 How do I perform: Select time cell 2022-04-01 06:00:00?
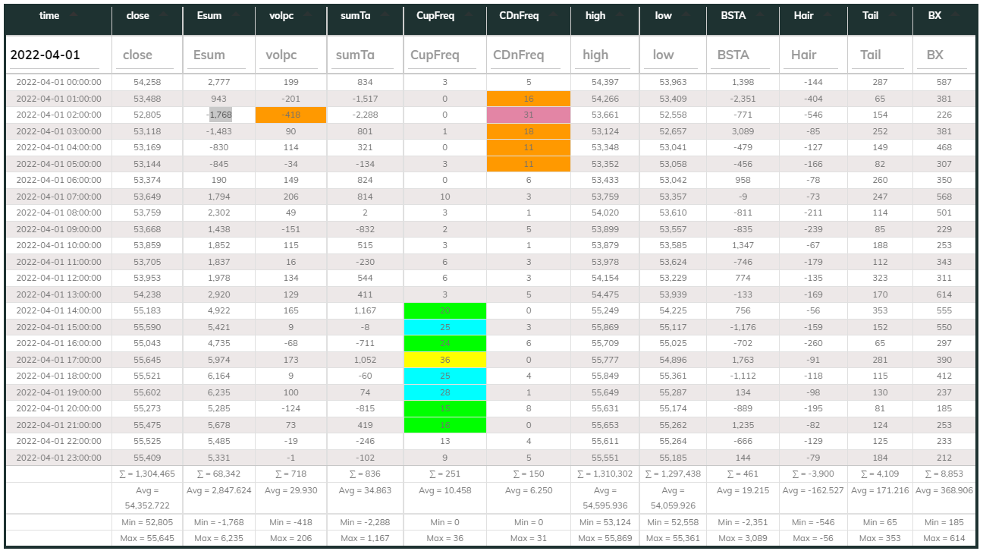pos(58,180)
